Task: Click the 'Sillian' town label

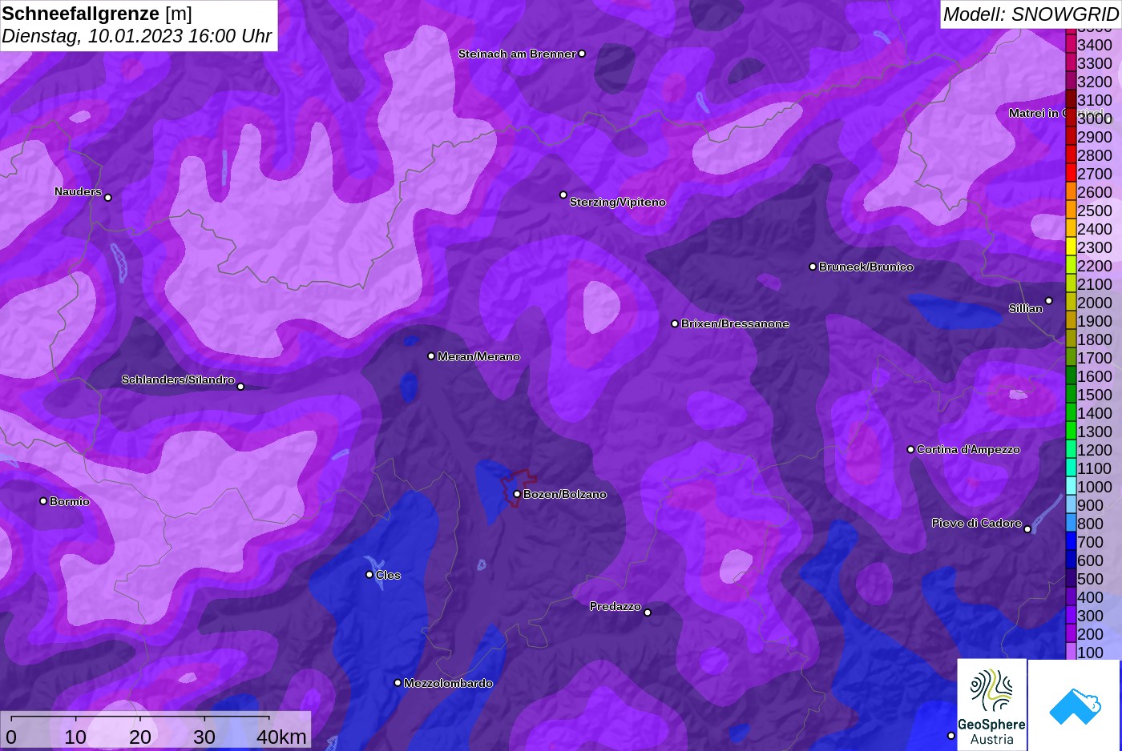Action: coord(1026,308)
